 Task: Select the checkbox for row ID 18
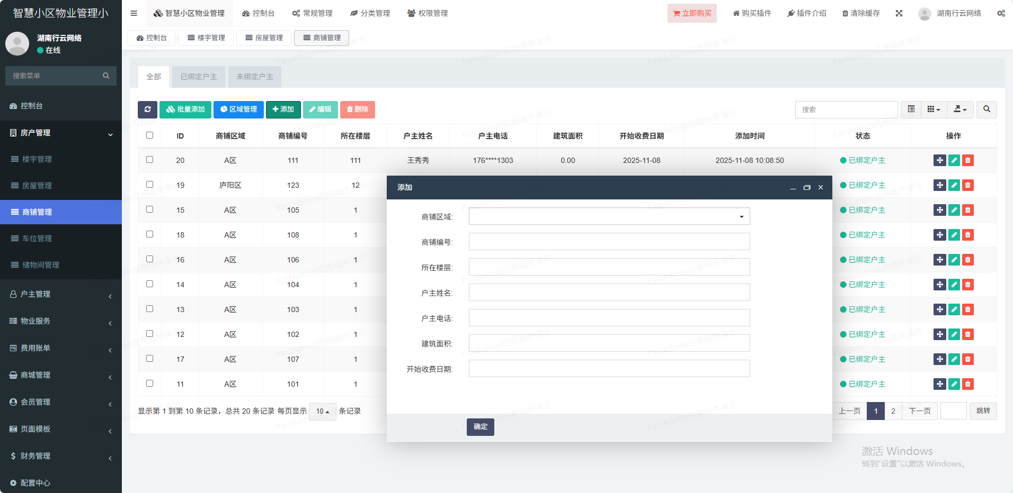click(x=150, y=234)
